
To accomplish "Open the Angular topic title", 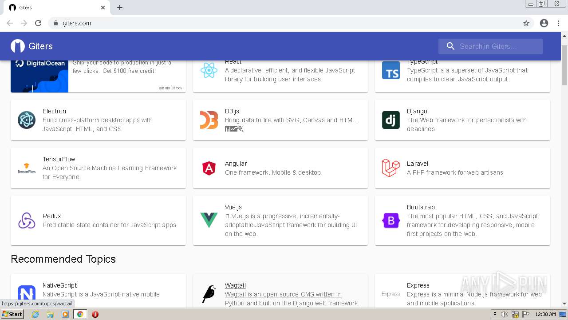I will pyautogui.click(x=236, y=164).
